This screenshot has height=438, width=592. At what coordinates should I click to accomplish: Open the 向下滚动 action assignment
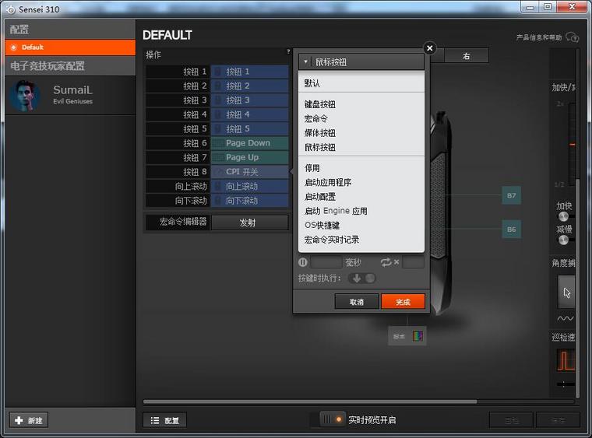pyautogui.click(x=249, y=201)
